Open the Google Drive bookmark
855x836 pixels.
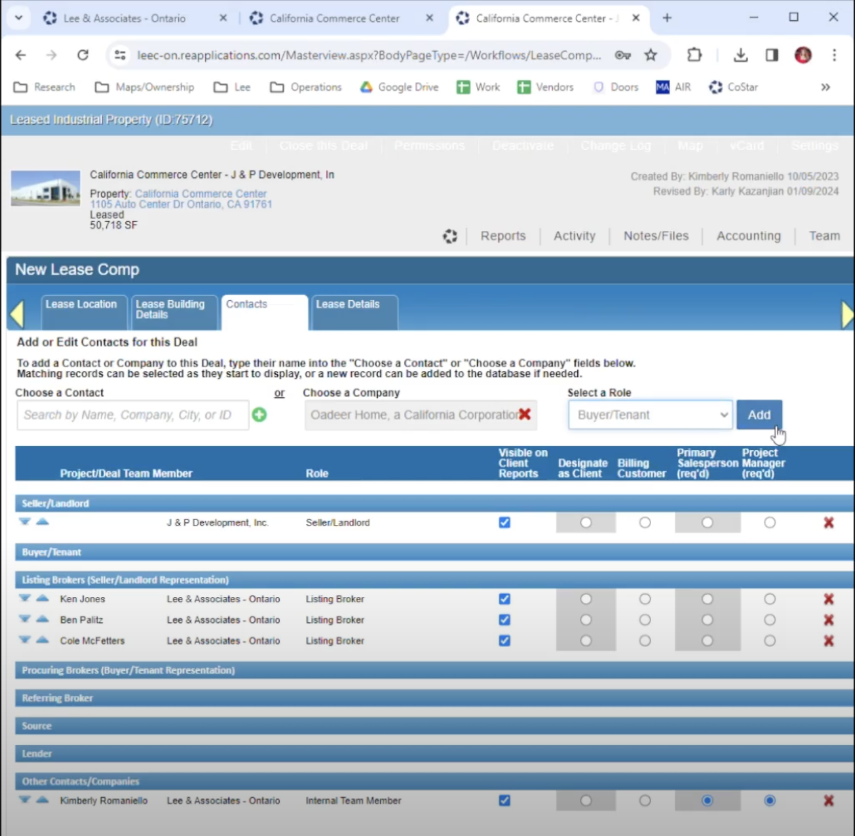(x=399, y=87)
